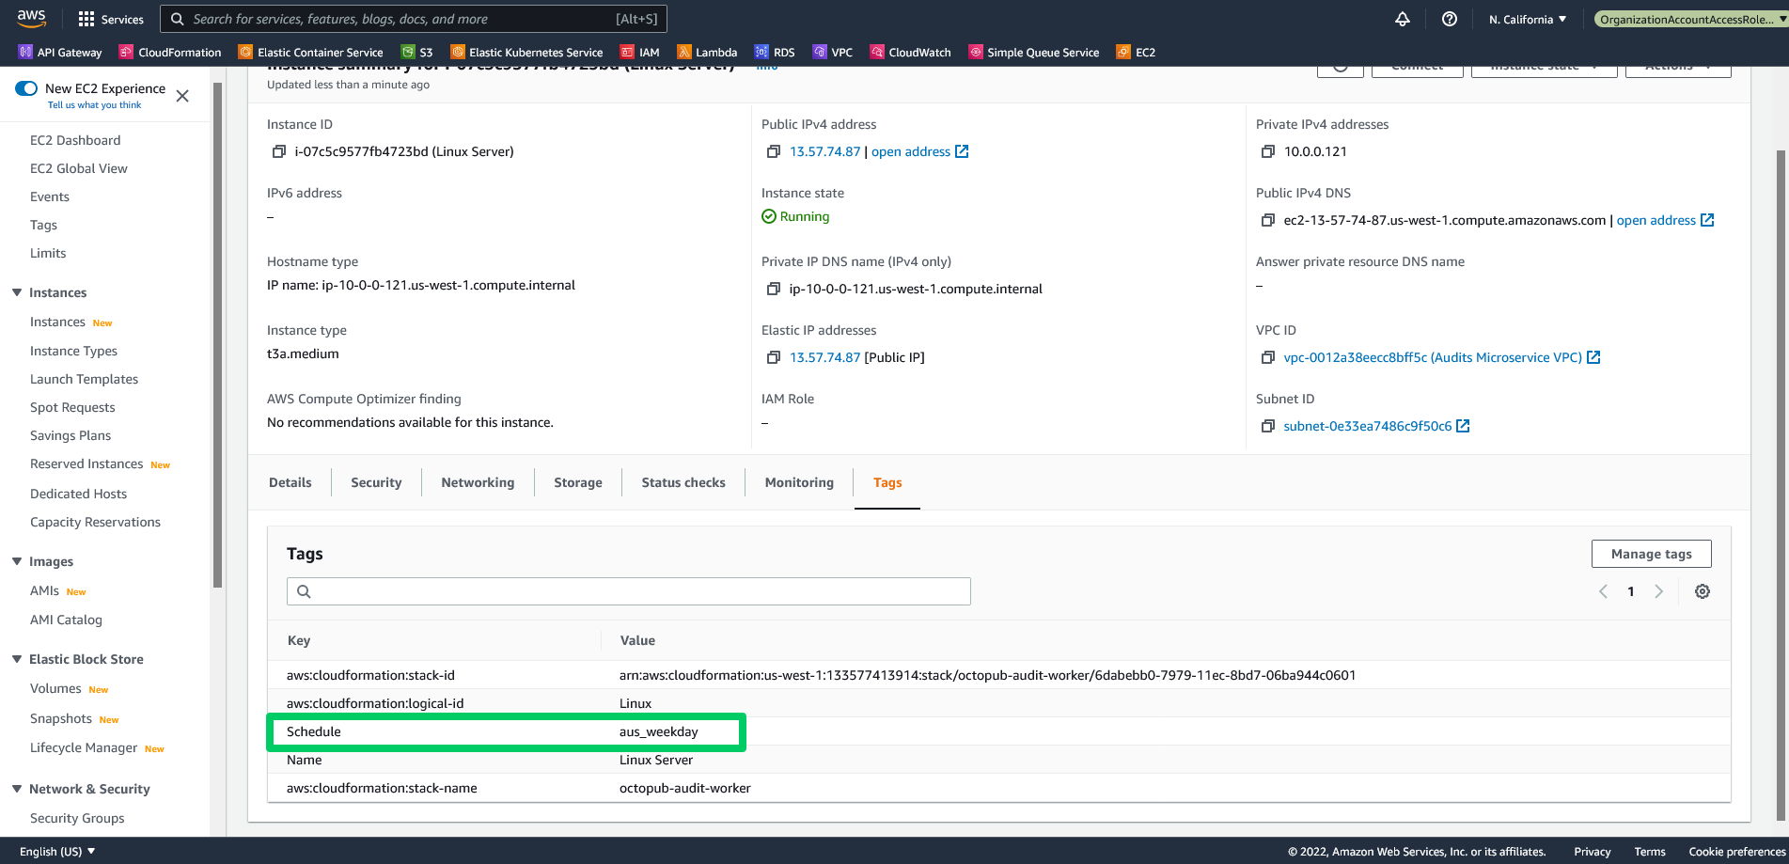Viewport: 1789px width, 864px height.
Task: Click the Manage tags button
Action: click(x=1651, y=554)
